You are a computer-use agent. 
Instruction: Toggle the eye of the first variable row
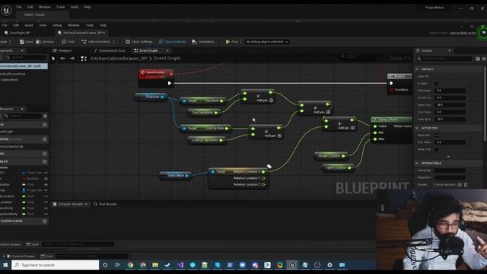click(x=46, y=173)
